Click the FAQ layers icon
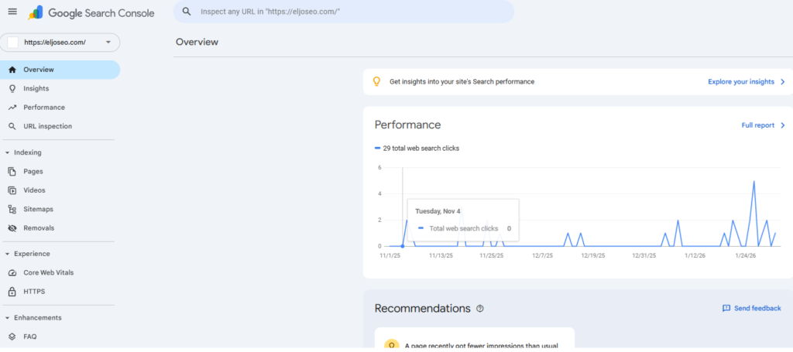This screenshot has height=352, width=793. coord(12,337)
